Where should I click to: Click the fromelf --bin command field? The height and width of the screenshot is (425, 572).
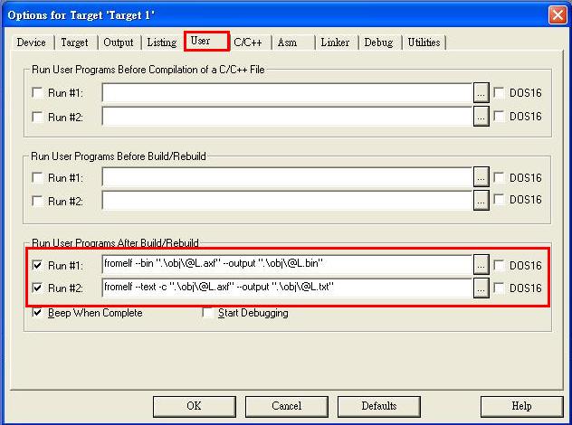[x=287, y=265]
